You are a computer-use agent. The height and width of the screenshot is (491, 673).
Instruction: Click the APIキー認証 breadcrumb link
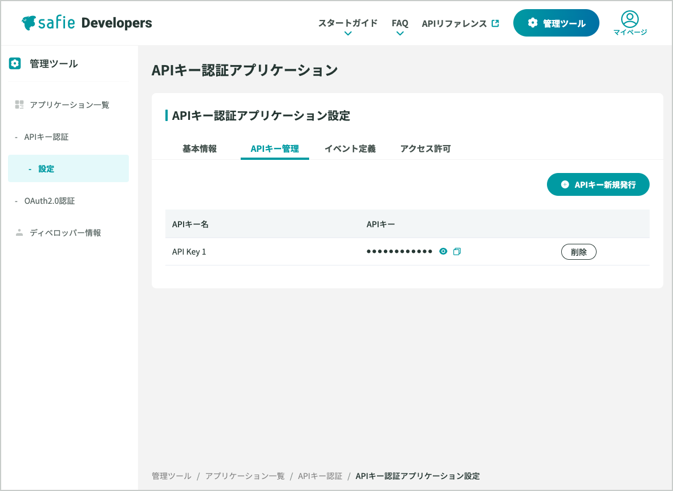[x=320, y=476]
